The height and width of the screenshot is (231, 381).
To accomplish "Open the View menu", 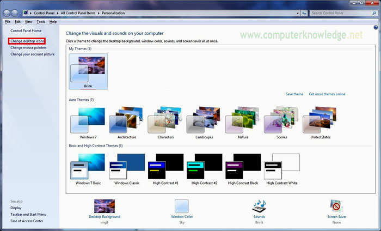I will [28, 22].
